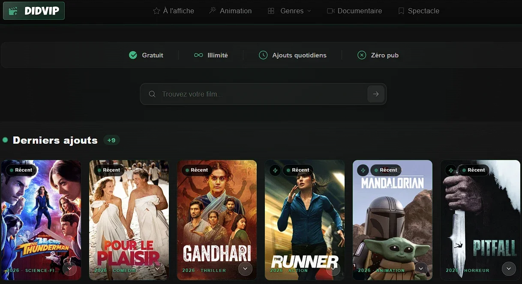
Task: Click the "Illimité" label
Action: 218,55
